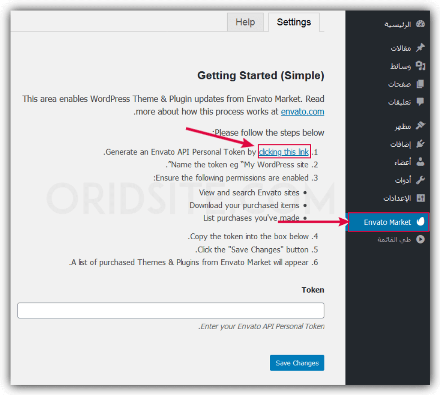Click the users person icon (أعضاء)

click(x=420, y=162)
